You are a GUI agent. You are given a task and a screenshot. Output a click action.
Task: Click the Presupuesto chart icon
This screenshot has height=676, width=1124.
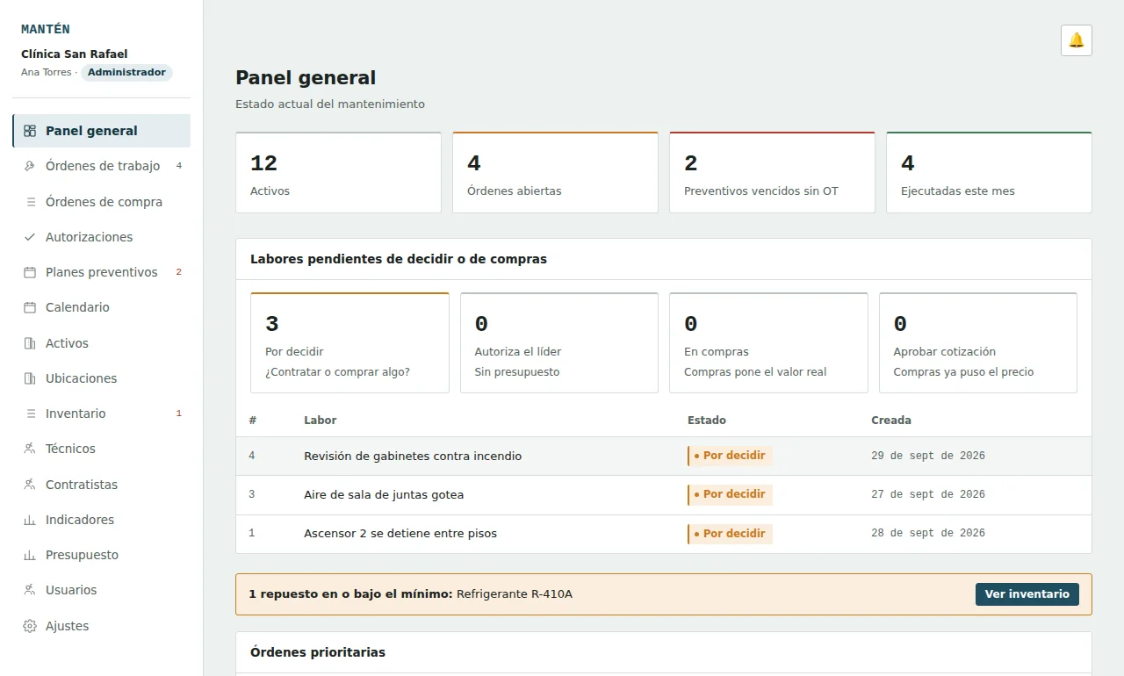30,555
